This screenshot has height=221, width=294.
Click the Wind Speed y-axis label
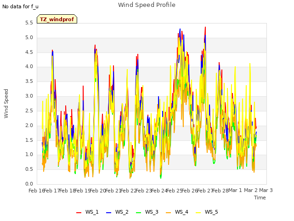6,104
